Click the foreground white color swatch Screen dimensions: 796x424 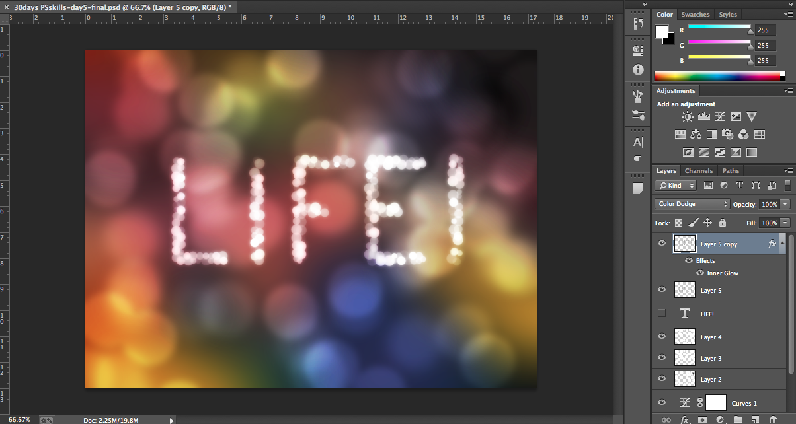(x=662, y=32)
